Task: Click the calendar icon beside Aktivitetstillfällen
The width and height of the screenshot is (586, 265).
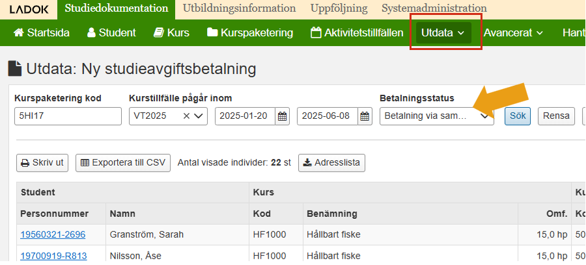Action: (x=316, y=32)
